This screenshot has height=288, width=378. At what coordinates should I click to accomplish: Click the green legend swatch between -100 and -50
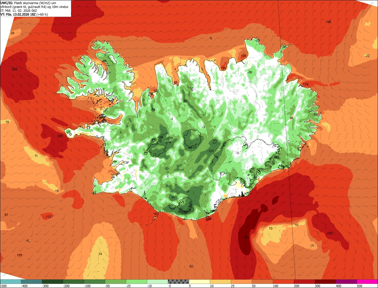click(x=94, y=282)
